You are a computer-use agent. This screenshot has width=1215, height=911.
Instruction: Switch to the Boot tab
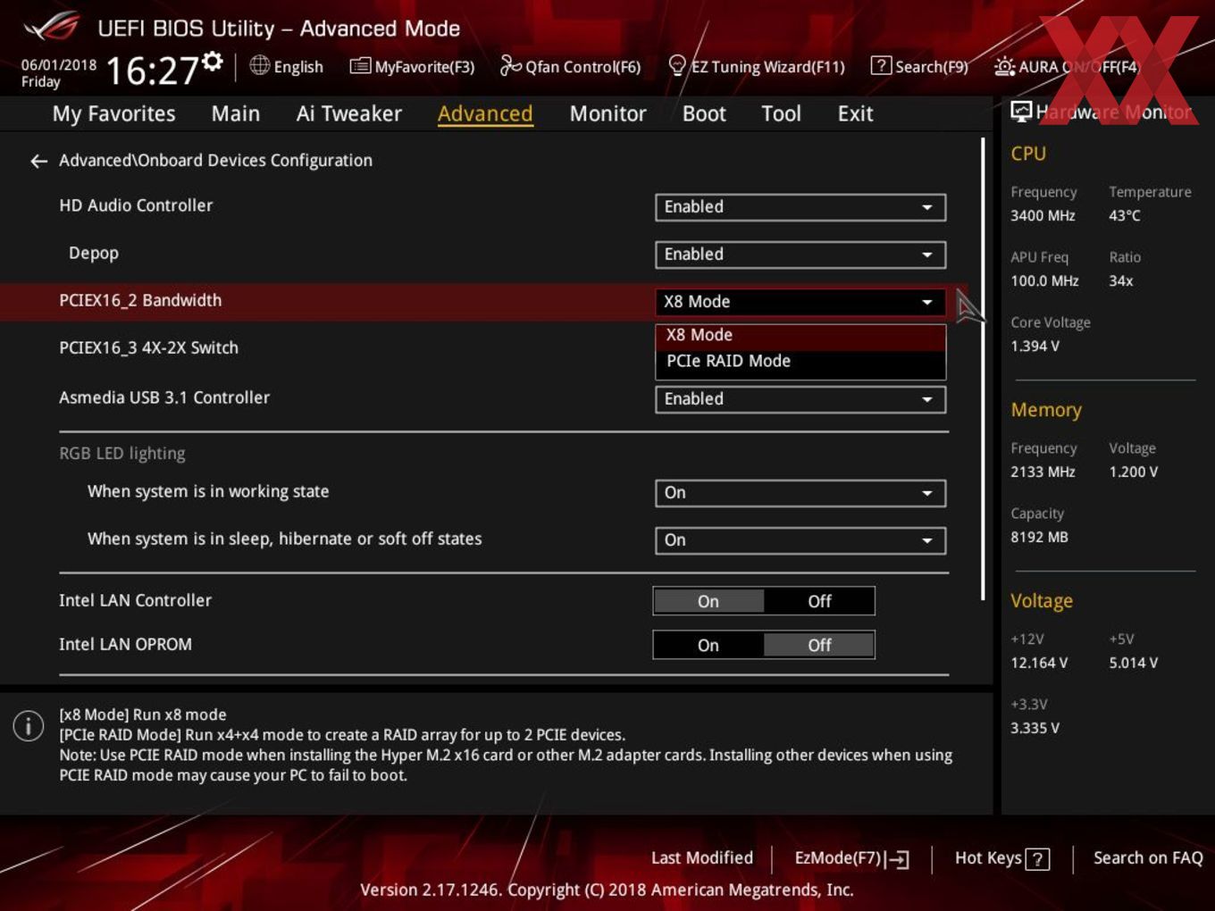[704, 113]
